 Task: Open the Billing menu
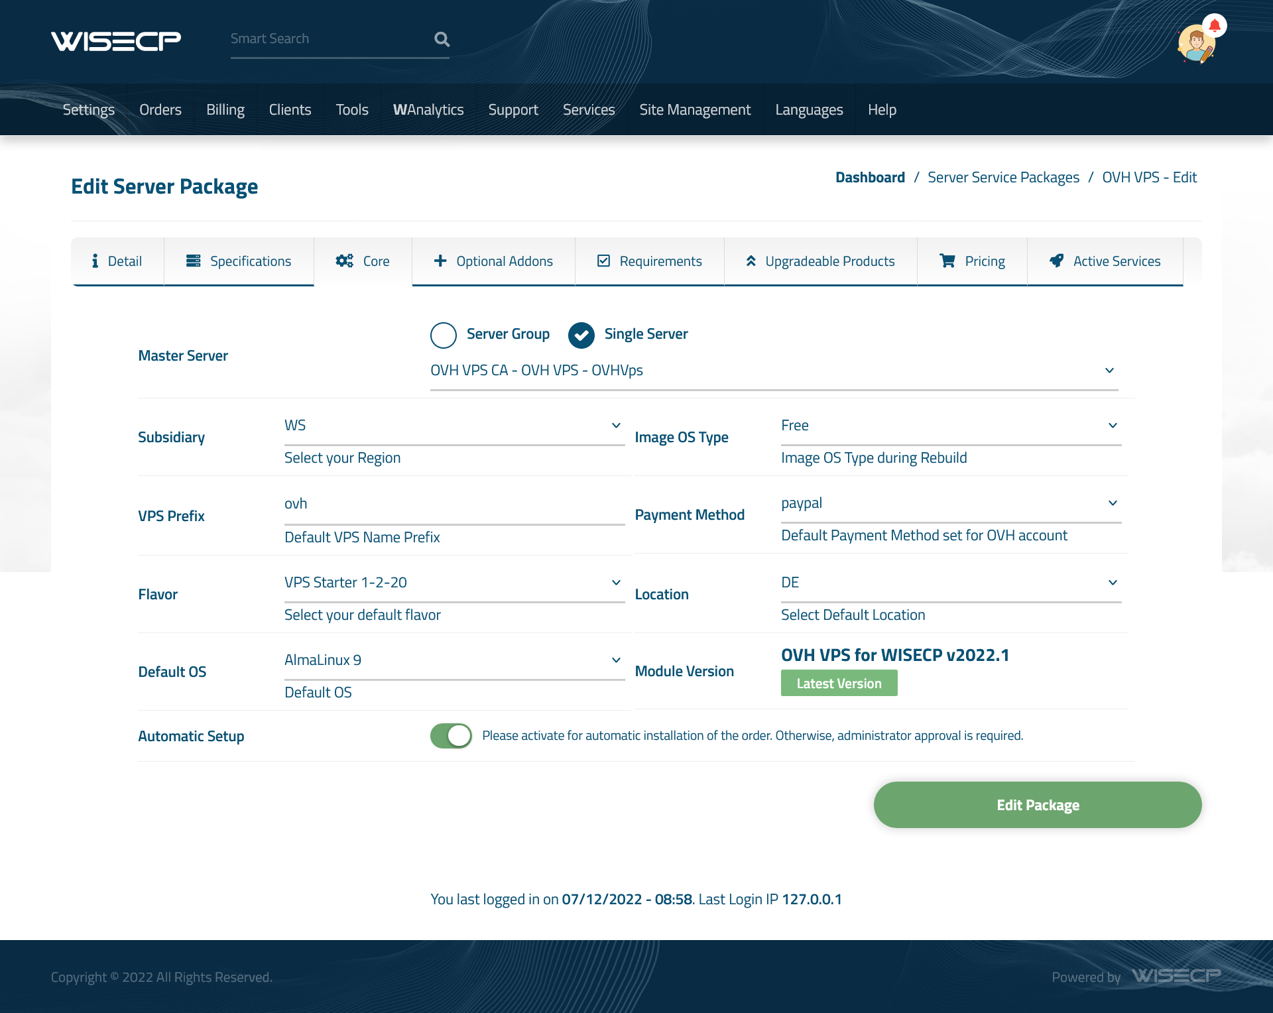coord(225,109)
